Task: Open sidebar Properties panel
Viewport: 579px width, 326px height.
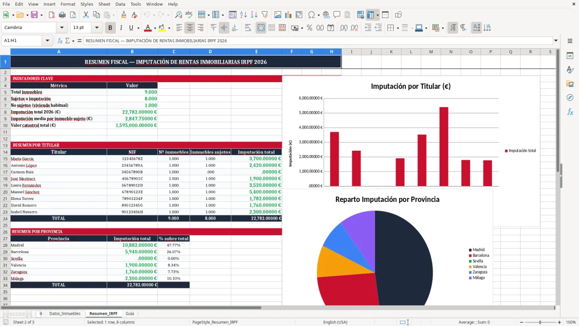Action: (570, 56)
